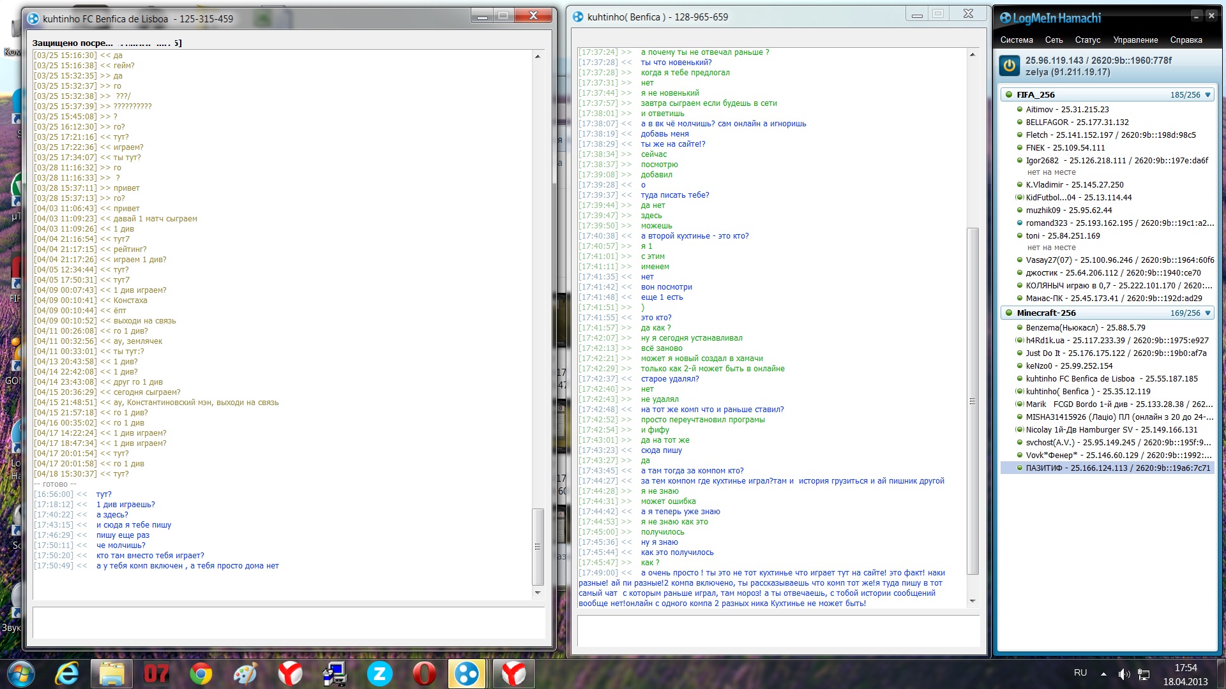Click the Zello Z taskbar icon
This screenshot has width=1226, height=689.
pyautogui.click(x=379, y=674)
